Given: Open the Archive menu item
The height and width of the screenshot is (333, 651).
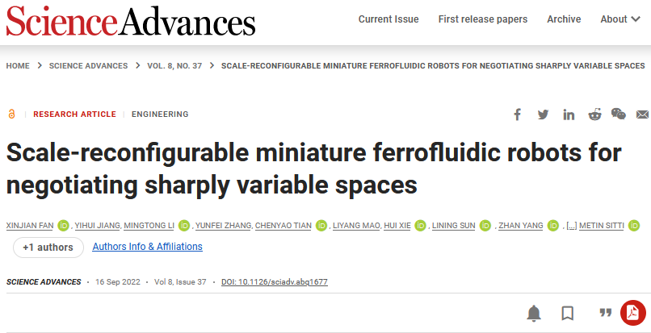Looking at the screenshot, I should point(564,19).
